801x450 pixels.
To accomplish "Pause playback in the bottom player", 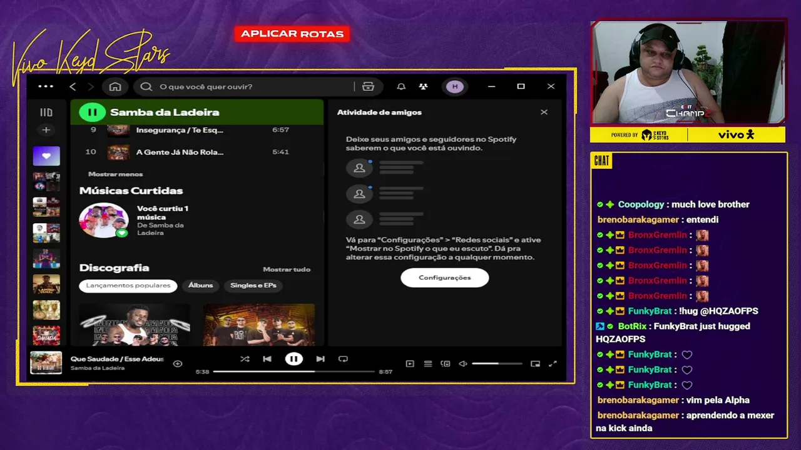I will pos(293,359).
